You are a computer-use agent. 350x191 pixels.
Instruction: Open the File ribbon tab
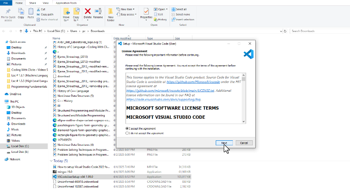pos(5,3)
